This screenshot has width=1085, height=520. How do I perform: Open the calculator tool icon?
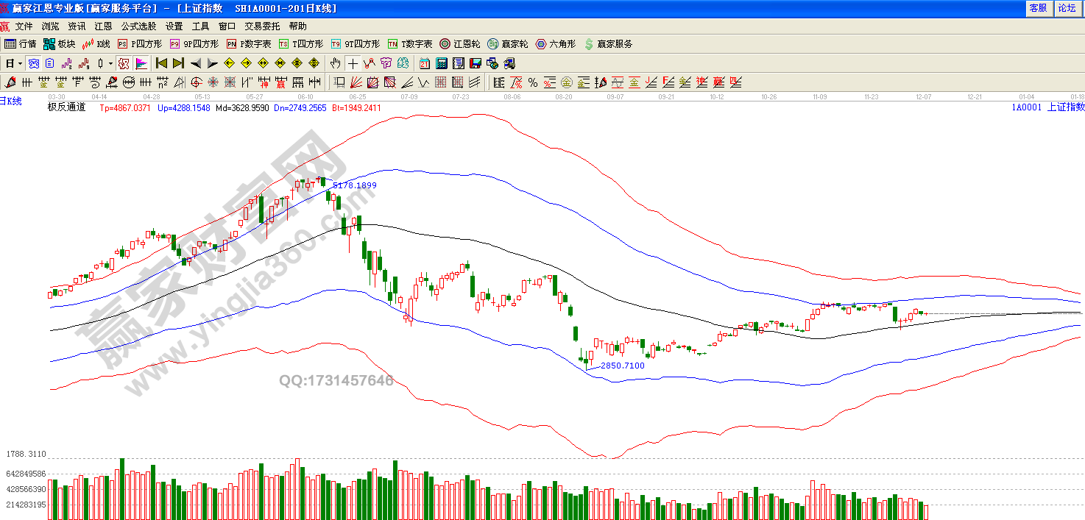pyautogui.click(x=442, y=63)
